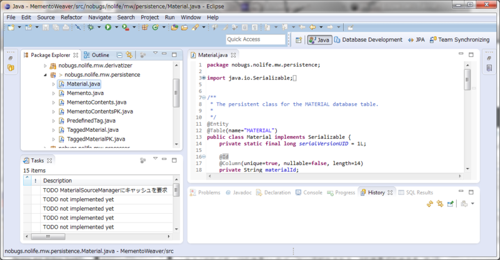Expand the nobugs.nolife.mw.derivatizer package
Viewport: 500px width, 260px height.
45,66
